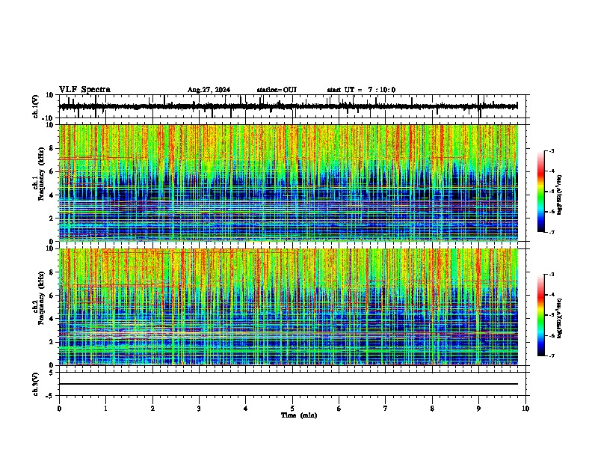Click the ch.1(V) waveform axis label
The image size is (592, 458).
tap(36, 106)
